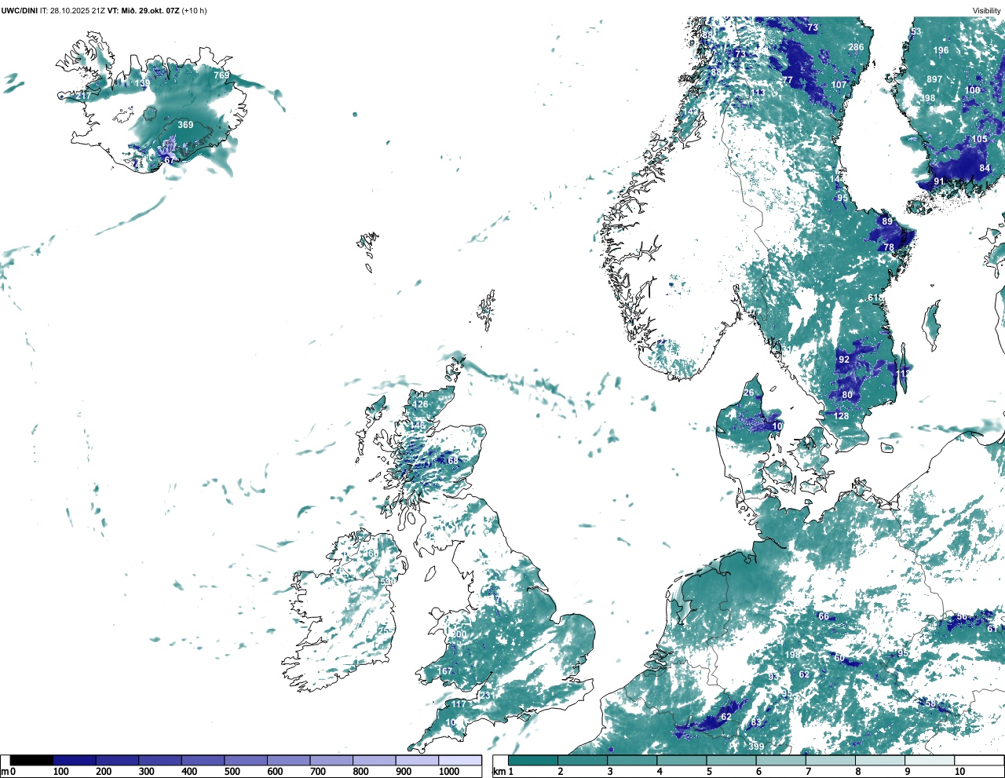The image size is (1005, 778).
Task: Click the '369' value over central Iceland
Action: coord(185,125)
